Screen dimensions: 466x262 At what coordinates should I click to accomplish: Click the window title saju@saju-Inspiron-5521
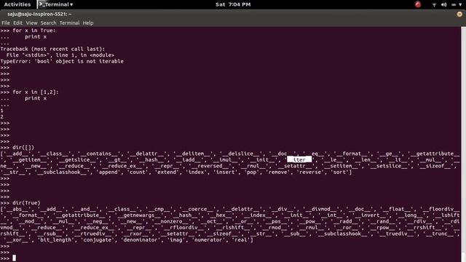pyautogui.click(x=39, y=14)
